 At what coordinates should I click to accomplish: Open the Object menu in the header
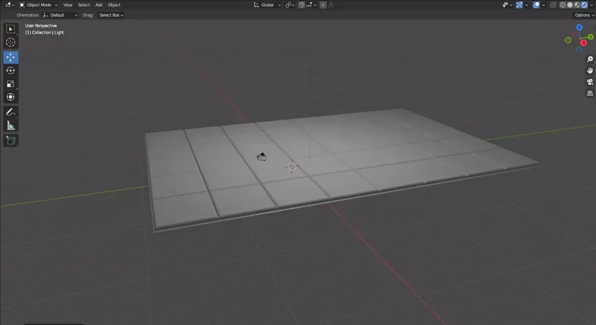(x=113, y=5)
